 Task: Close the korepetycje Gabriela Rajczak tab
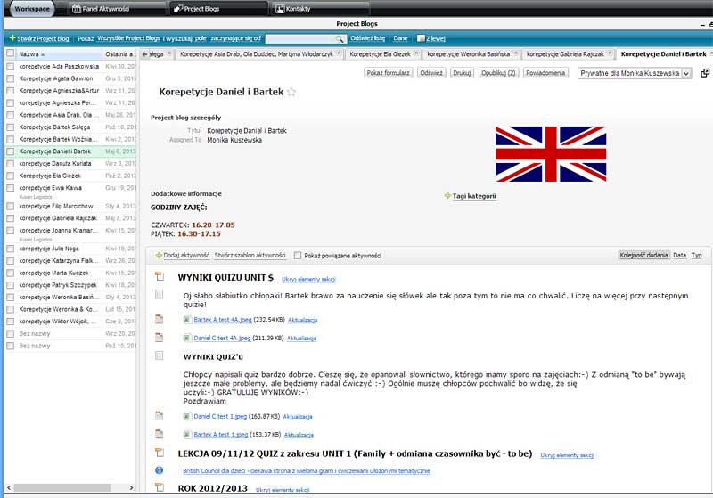point(610,53)
